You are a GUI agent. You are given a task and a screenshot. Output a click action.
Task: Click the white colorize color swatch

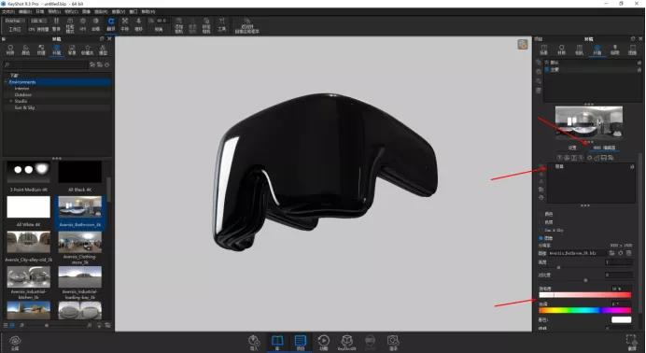(x=622, y=319)
